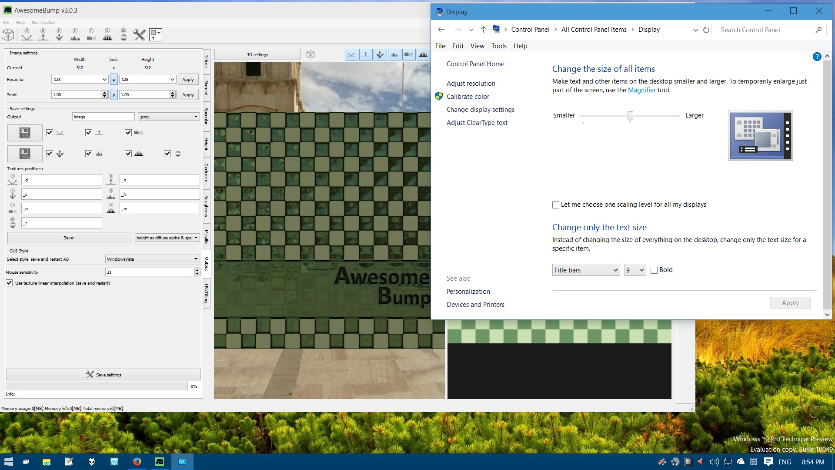Toggle normal preview button above 3D view
The width and height of the screenshot is (835, 470).
coord(366,54)
